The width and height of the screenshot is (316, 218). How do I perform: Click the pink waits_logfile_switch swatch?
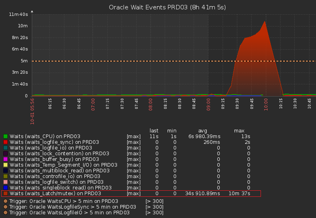point(5,182)
